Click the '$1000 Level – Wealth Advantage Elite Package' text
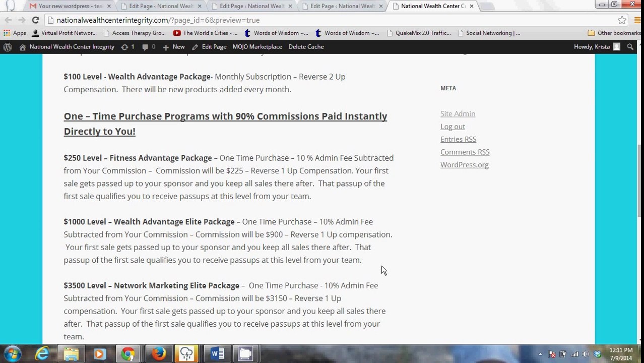The image size is (644, 363). point(149,222)
